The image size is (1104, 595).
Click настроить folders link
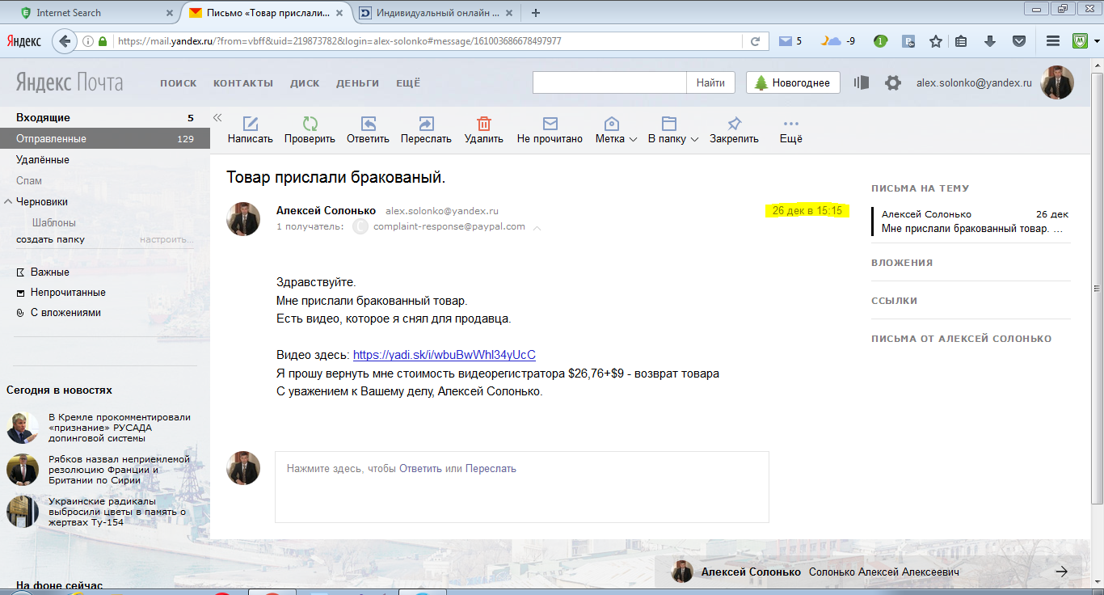click(166, 239)
